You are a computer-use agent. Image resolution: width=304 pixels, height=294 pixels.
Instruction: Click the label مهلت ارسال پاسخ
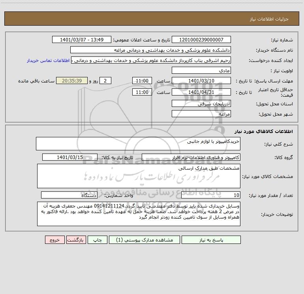[x=274, y=81]
